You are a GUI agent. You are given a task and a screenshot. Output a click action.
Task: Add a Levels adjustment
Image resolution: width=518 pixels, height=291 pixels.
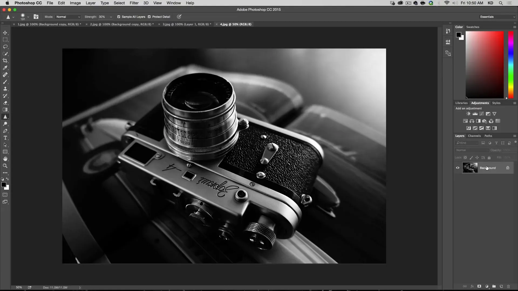[475, 114]
